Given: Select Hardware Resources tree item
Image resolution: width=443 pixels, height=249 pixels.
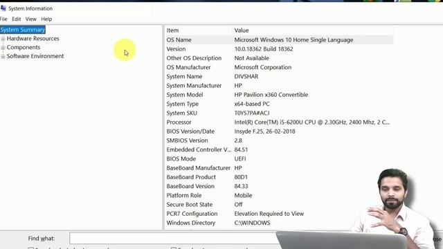Looking at the screenshot, I should (x=33, y=39).
